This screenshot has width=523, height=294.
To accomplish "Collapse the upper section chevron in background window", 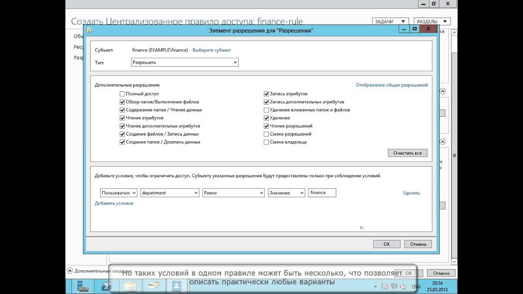I will tap(443, 91).
